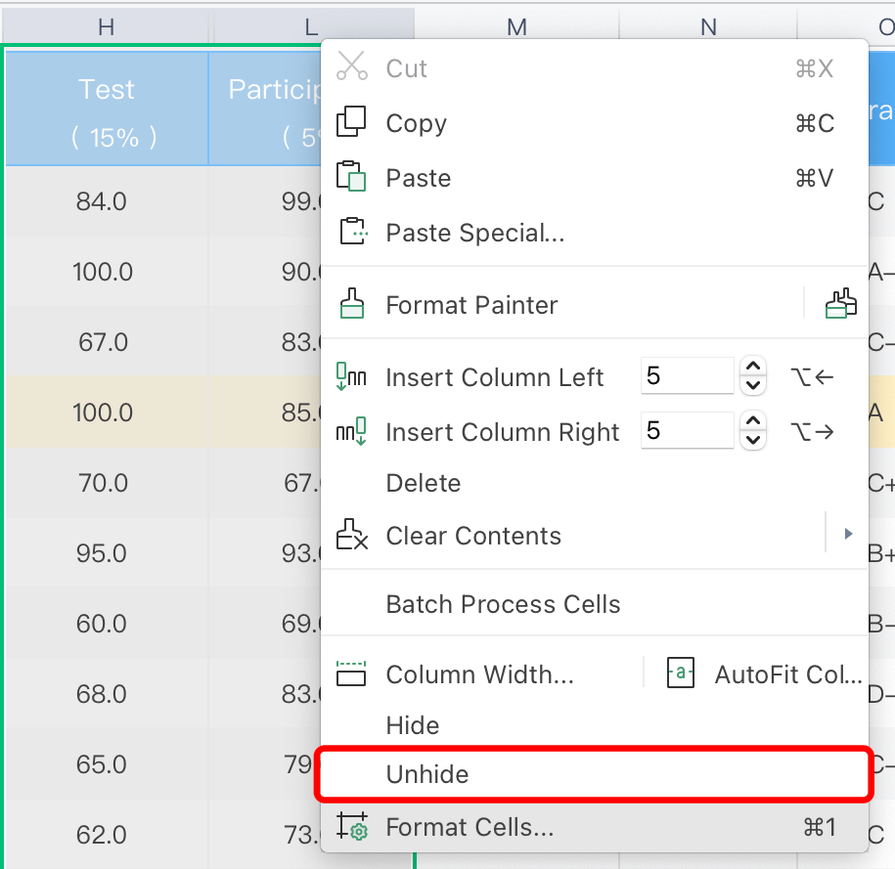The image size is (895, 869).
Task: Click the Format Painter brush icon
Action: click(351, 305)
